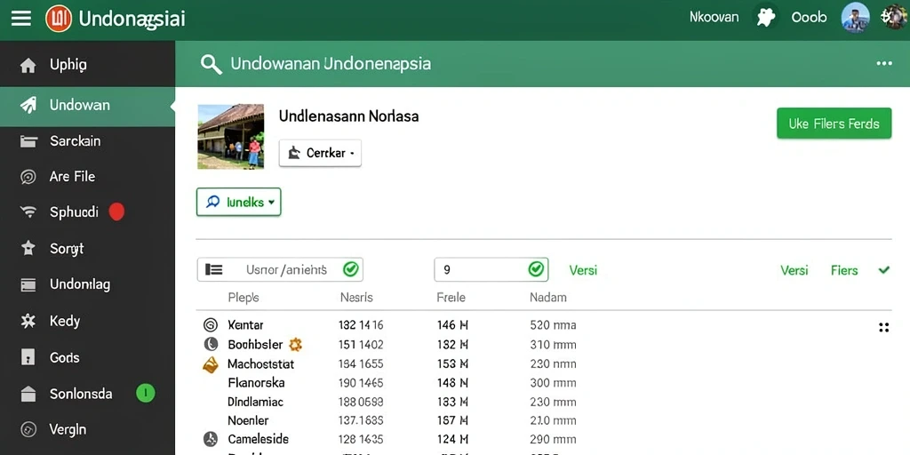Open the three-dot menu in search bar

pos(884,63)
